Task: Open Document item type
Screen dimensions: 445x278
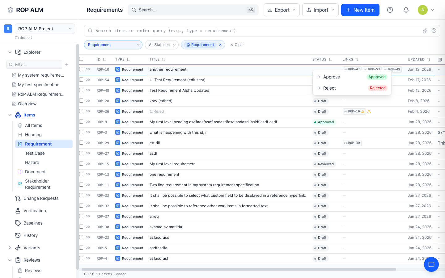Action: pyautogui.click(x=35, y=172)
